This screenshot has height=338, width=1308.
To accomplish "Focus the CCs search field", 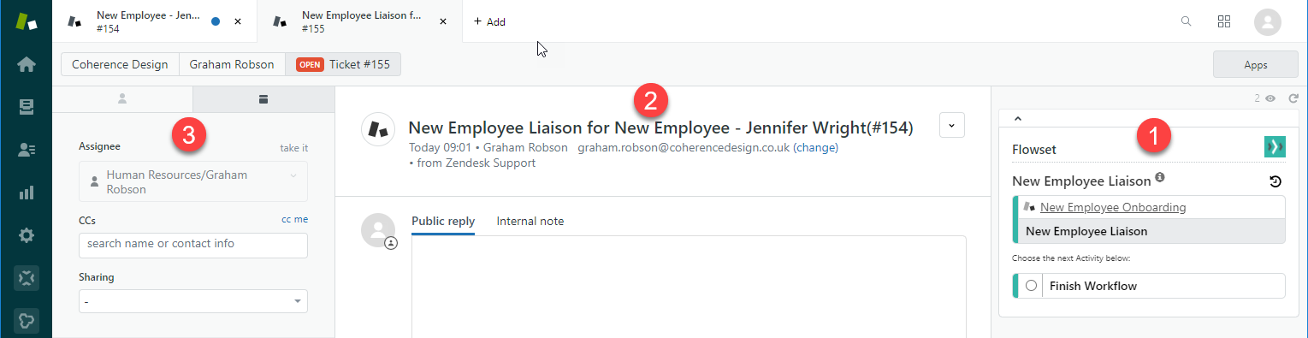I will click(x=192, y=245).
